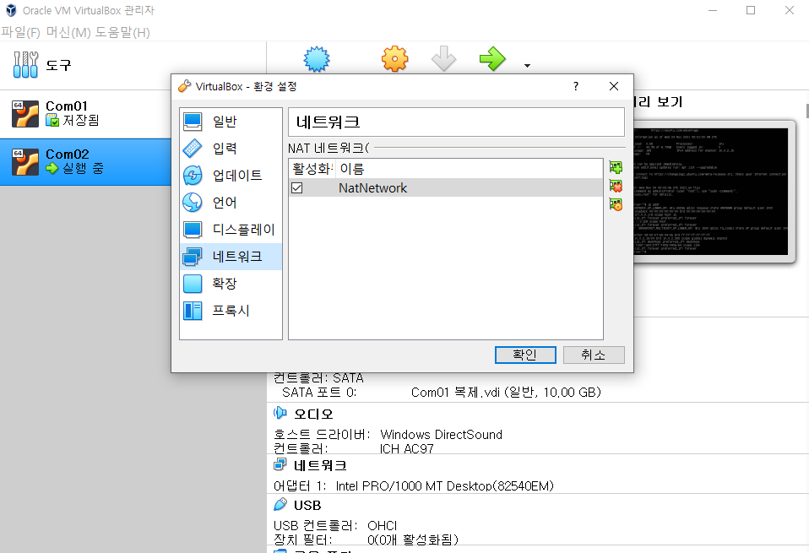Click the details pane vertical scrollbar
Image resolution: width=809 pixels, height=553 pixels.
pyautogui.click(x=806, y=111)
